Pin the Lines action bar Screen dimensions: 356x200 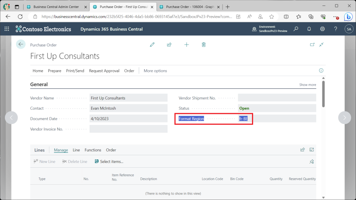coord(311,161)
